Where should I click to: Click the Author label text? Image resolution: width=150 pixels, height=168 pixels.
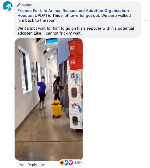click(27, 5)
